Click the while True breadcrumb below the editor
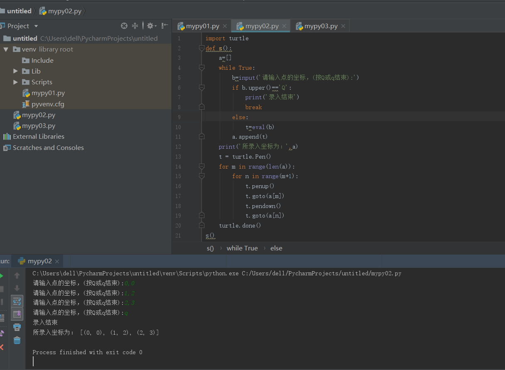Screen dimensions: 505x370 (x=242, y=248)
